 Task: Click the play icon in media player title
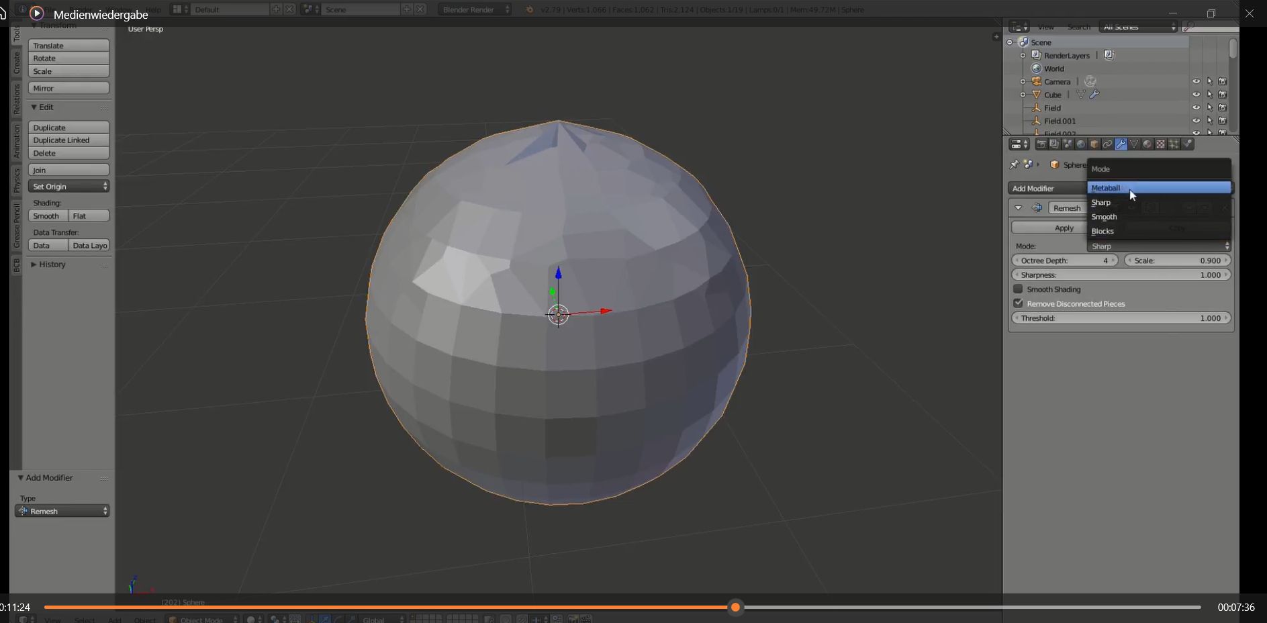[x=37, y=13]
